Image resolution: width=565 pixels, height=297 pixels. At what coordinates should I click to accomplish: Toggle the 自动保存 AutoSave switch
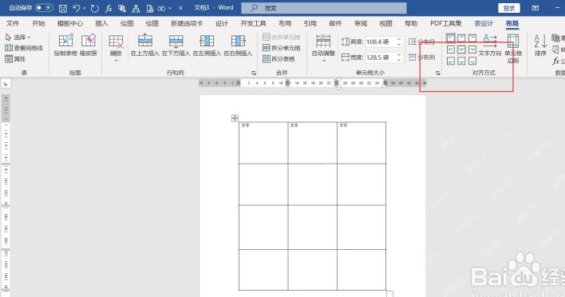[x=44, y=7]
